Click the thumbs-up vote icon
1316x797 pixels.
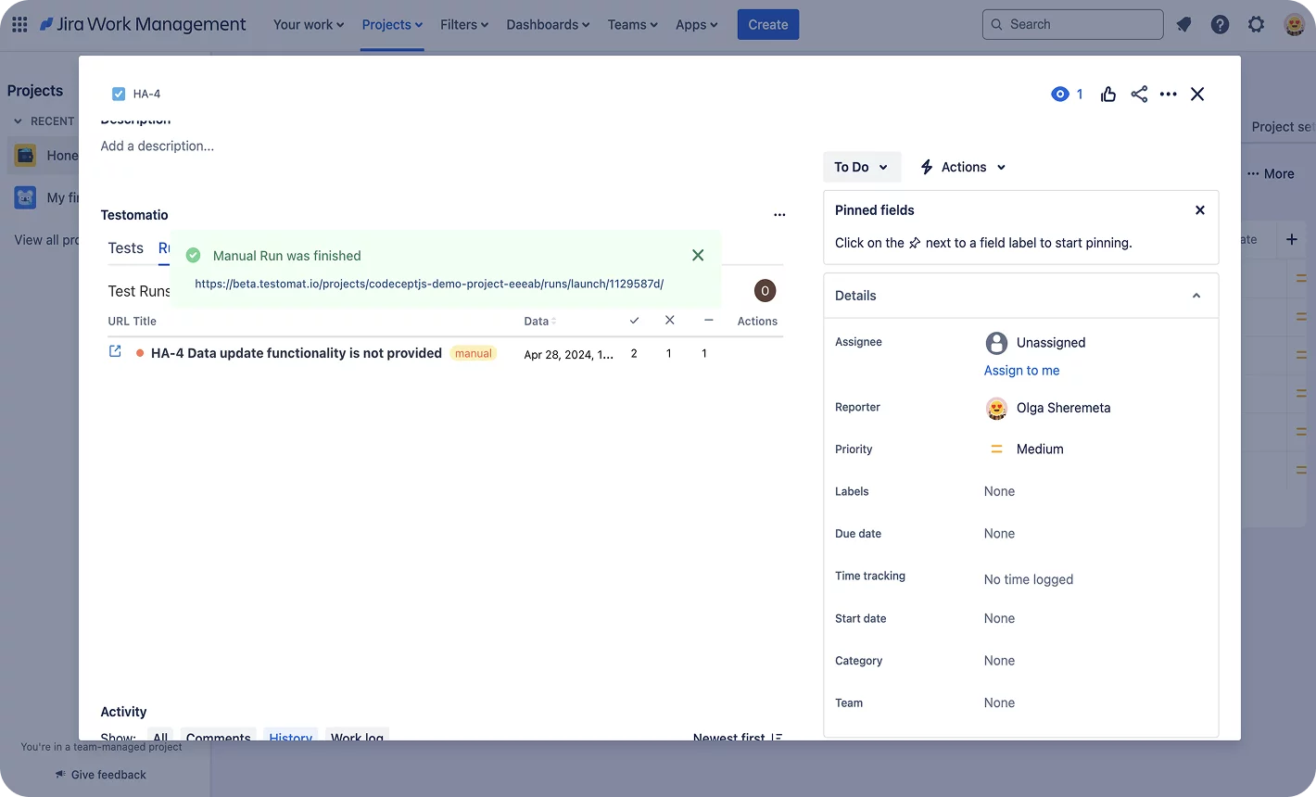(x=1108, y=94)
